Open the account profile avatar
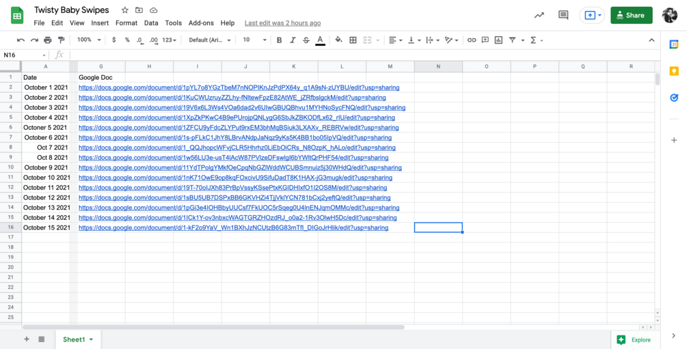Image resolution: width=687 pixels, height=349 pixels. coord(669,15)
